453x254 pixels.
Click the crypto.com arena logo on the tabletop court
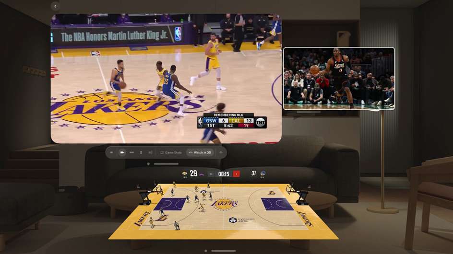(242, 220)
